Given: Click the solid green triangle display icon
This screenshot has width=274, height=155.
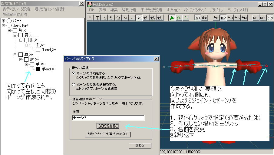Looking at the screenshot, I should coord(172,18).
